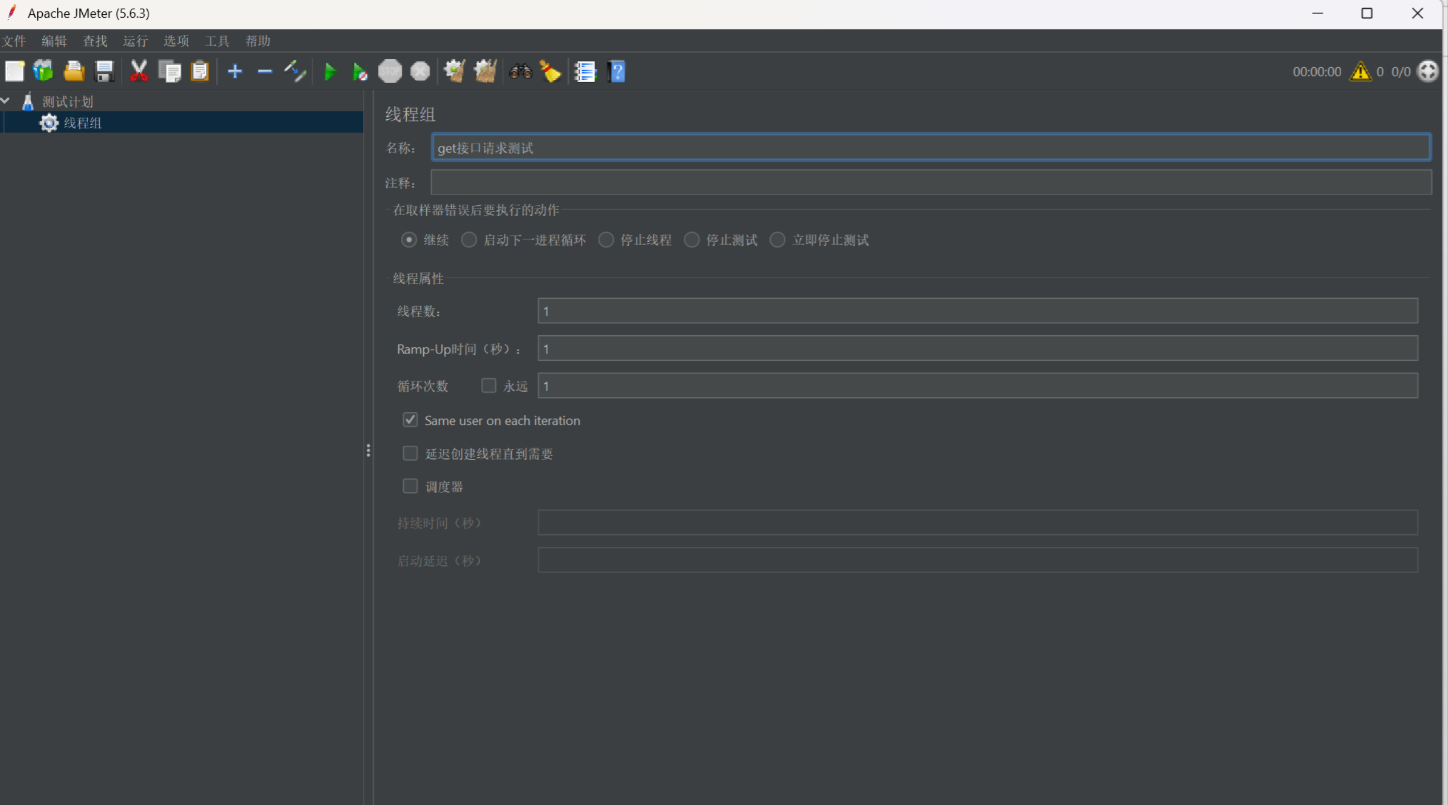Image resolution: width=1448 pixels, height=805 pixels.
Task: Open the 选项 menu
Action: [176, 41]
